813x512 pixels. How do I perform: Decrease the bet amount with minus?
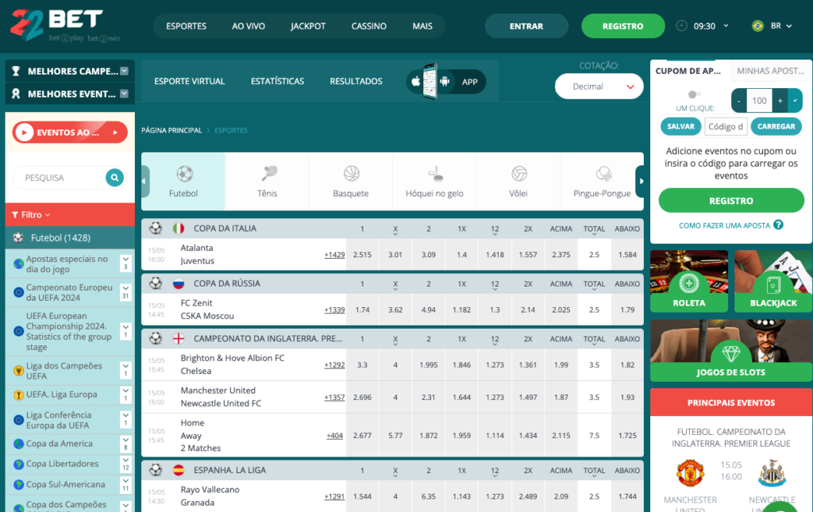click(739, 101)
